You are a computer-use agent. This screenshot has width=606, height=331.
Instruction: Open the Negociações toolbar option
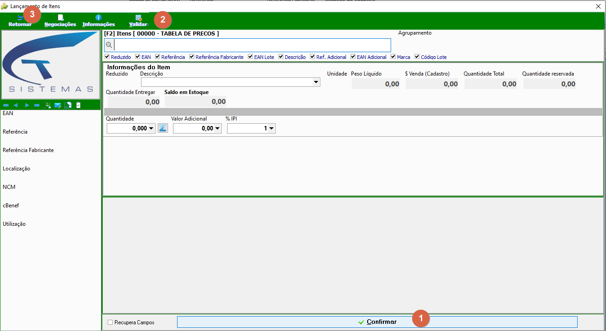(x=60, y=21)
